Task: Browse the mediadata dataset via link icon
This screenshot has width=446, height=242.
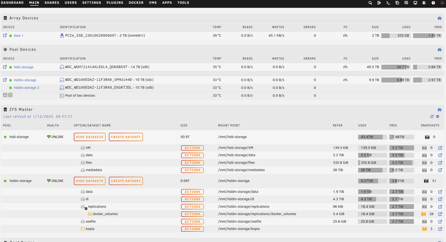Action: click(x=440, y=170)
